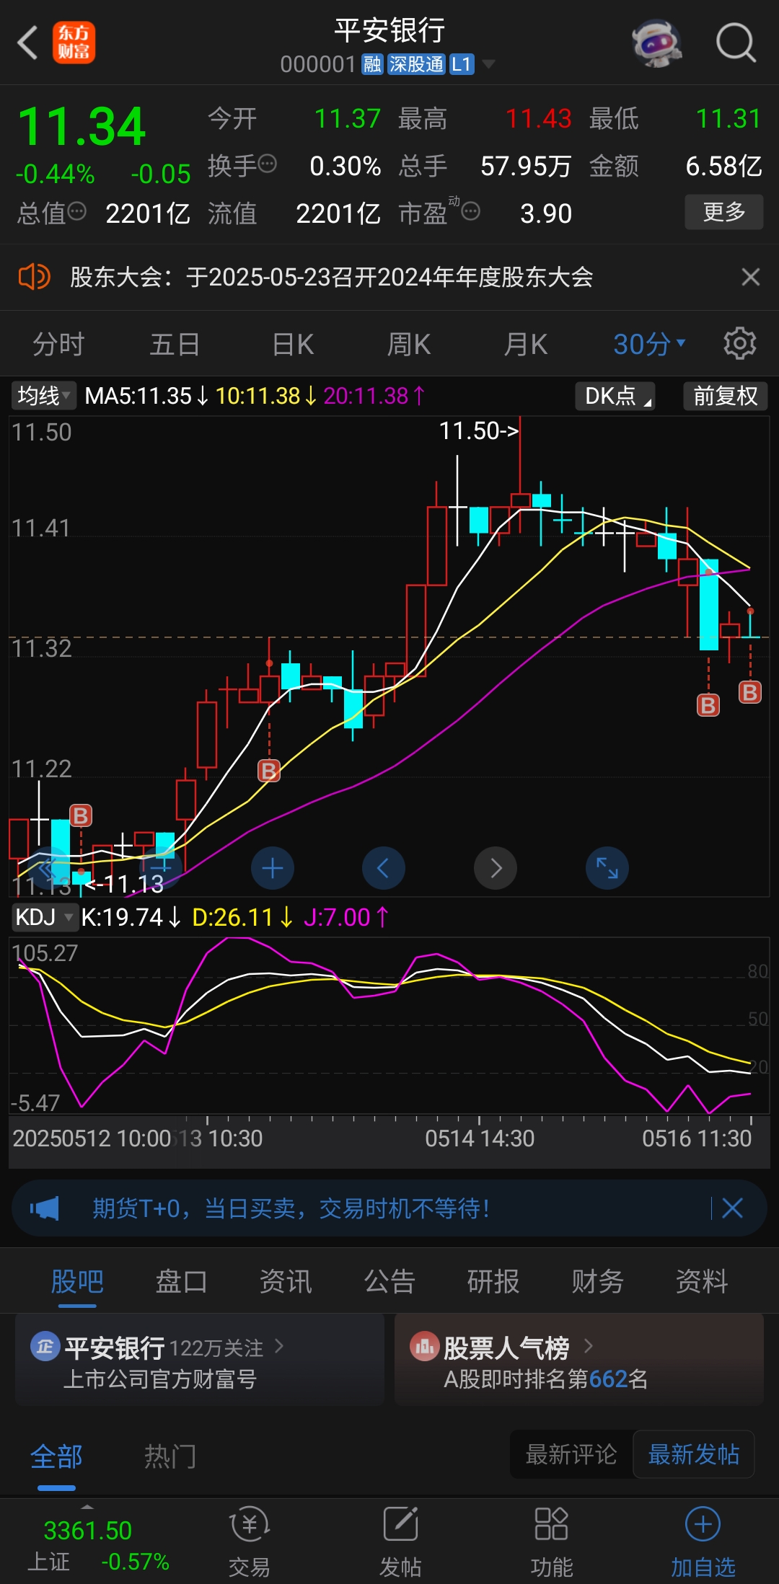Toggle 前复权 price adjustment
This screenshot has height=1584, width=779.
[x=726, y=396]
